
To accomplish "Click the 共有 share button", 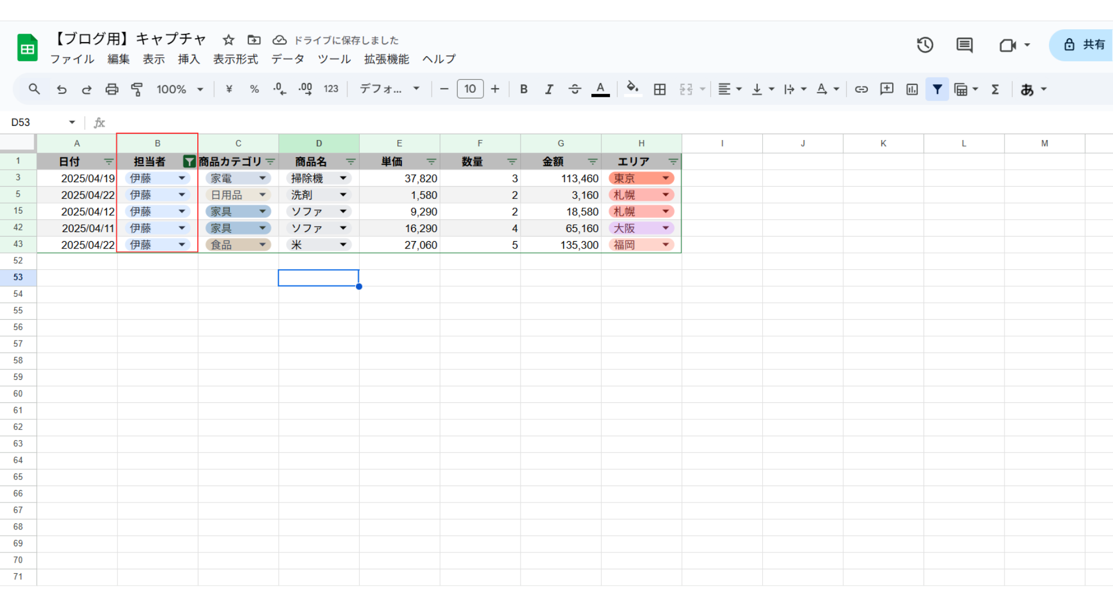I will [1083, 45].
